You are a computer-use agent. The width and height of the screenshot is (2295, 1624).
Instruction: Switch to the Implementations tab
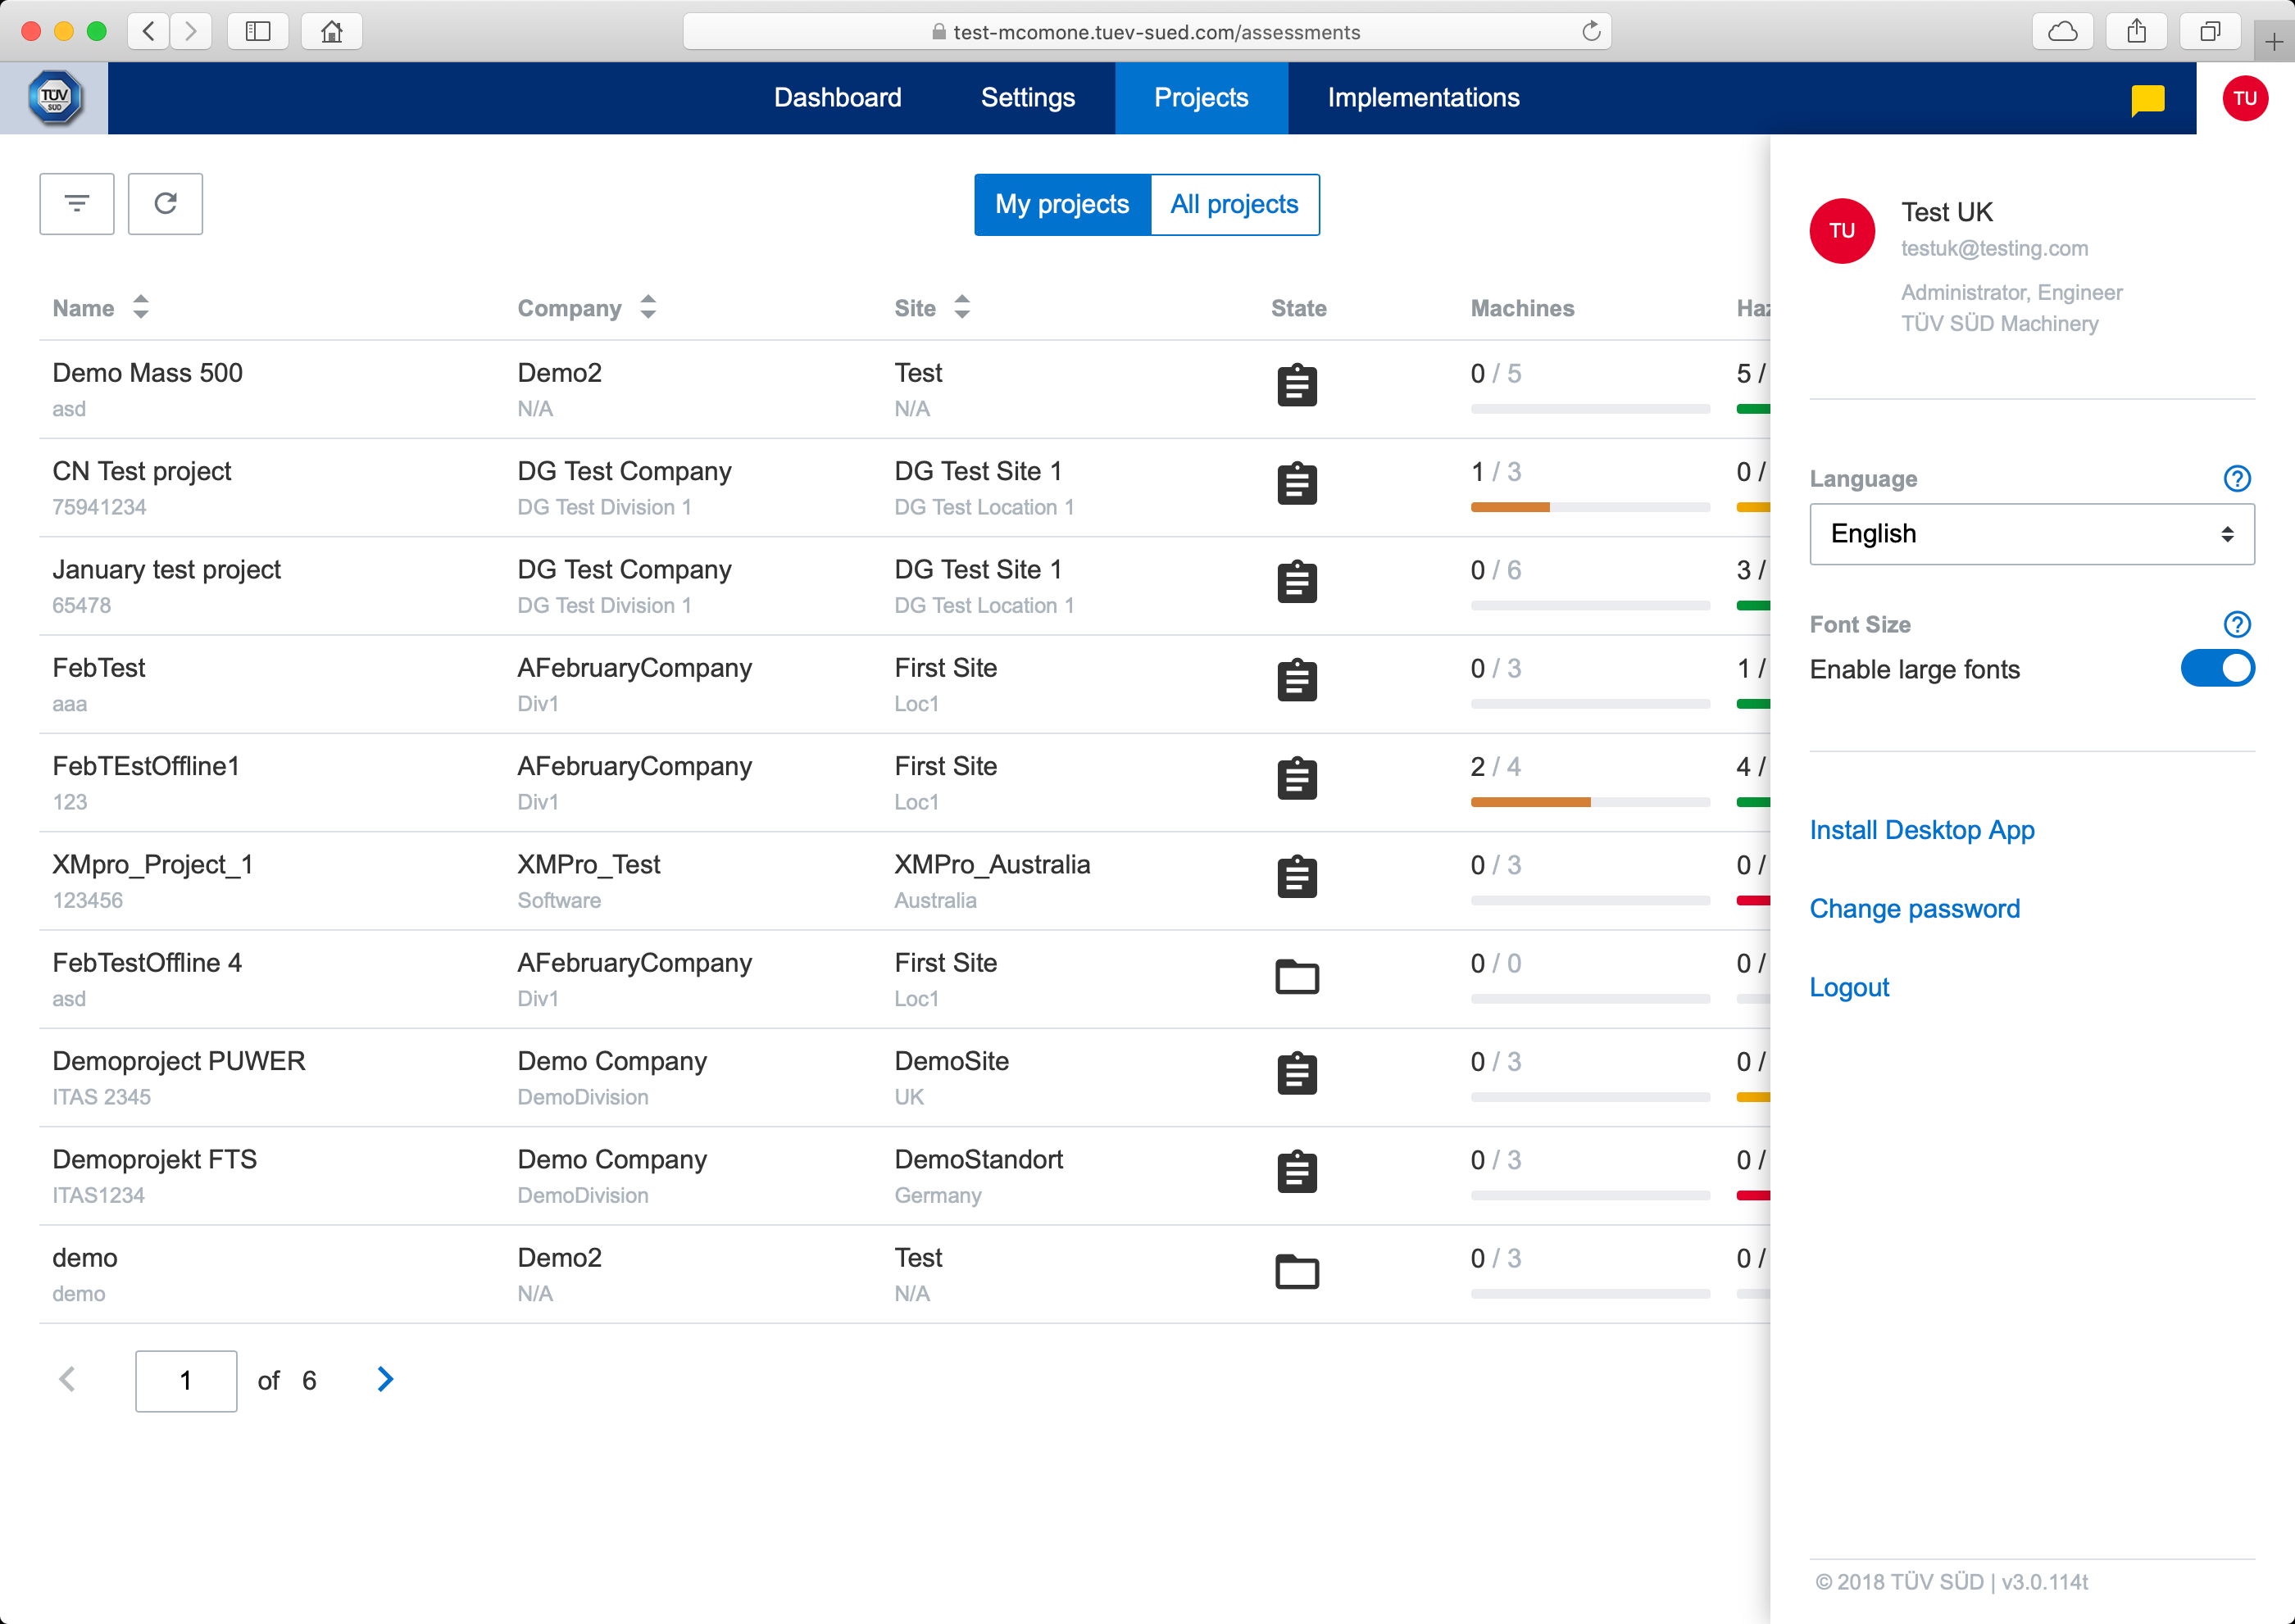click(x=1423, y=98)
